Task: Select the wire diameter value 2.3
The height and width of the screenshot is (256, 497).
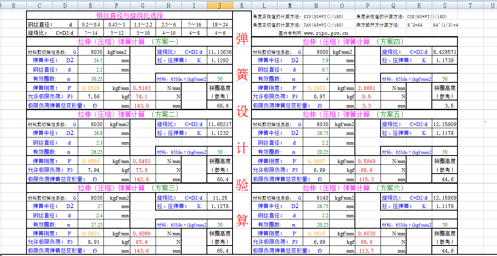Action: [x=91, y=143]
